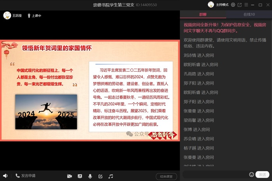Turn on the camera in bottom toolbar
The image size is (272, 181).
coord(70,176)
